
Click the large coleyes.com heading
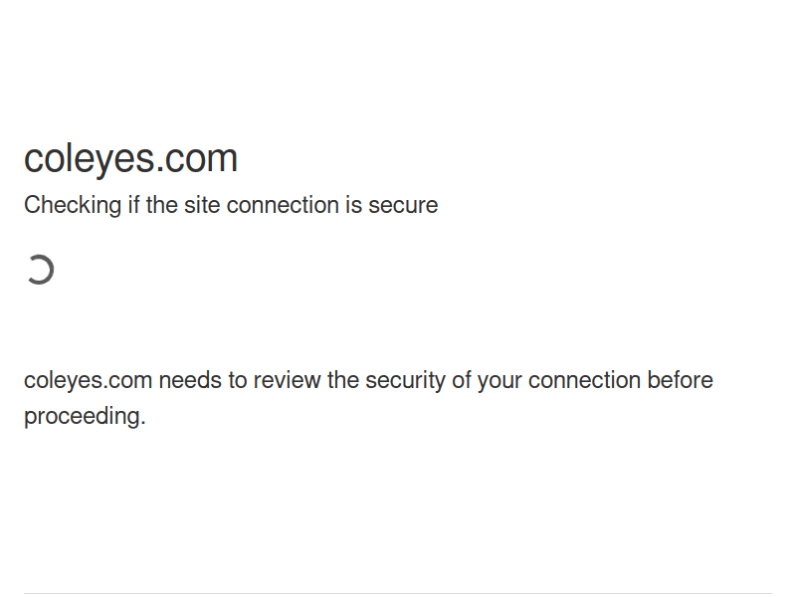point(130,158)
